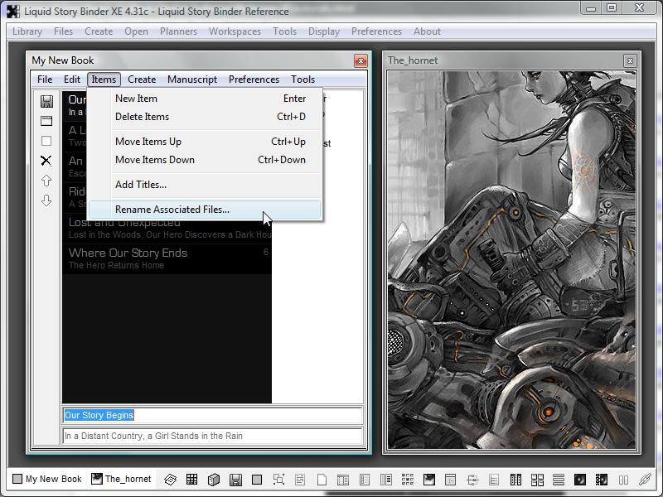Click the move up arrow icon
Viewport: 663px width, 497px height.
click(46, 181)
